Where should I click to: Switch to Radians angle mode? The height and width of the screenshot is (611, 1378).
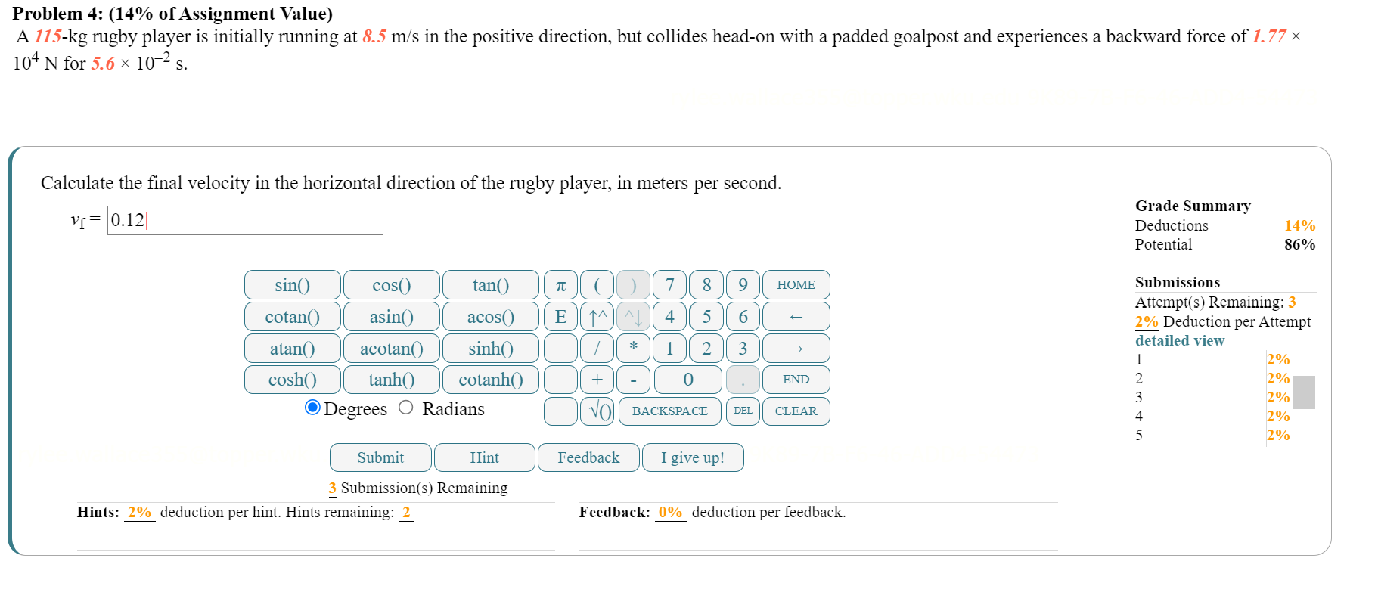click(405, 408)
